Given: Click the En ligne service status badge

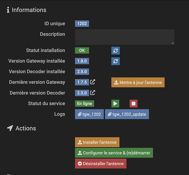Looking at the screenshot, I should tap(85, 103).
